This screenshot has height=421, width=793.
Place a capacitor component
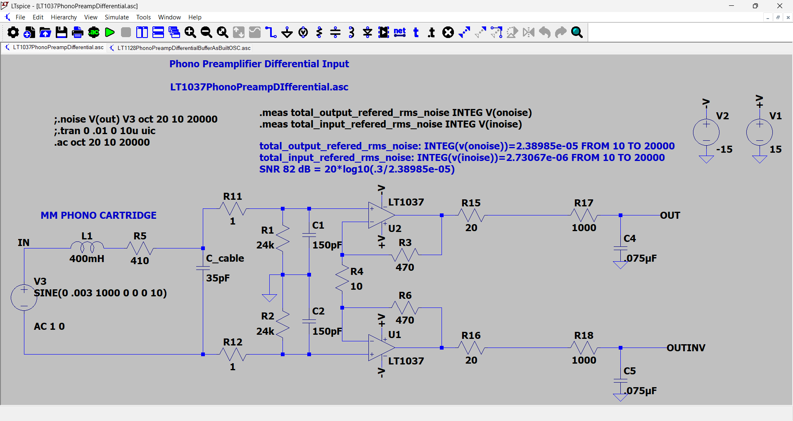click(335, 32)
